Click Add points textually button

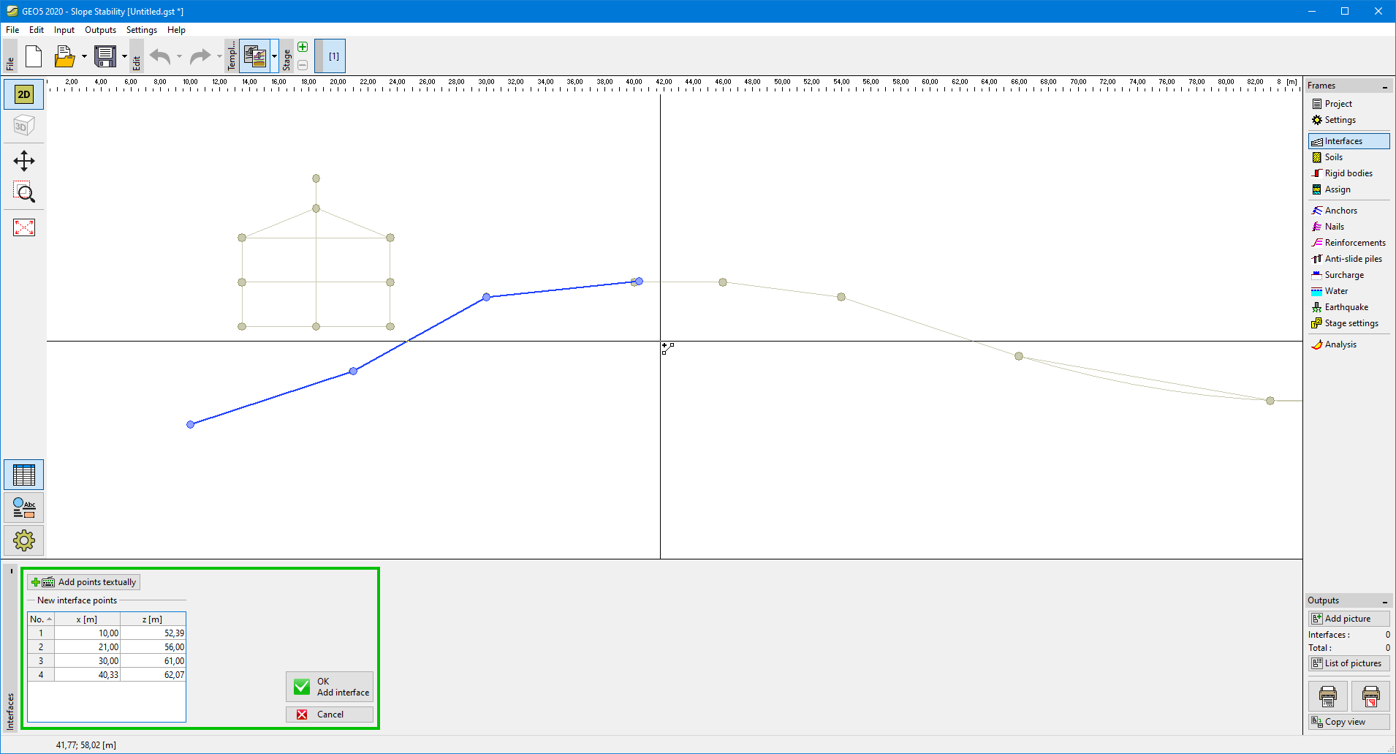point(83,582)
